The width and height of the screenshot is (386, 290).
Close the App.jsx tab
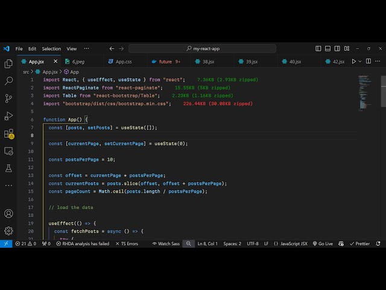click(55, 61)
